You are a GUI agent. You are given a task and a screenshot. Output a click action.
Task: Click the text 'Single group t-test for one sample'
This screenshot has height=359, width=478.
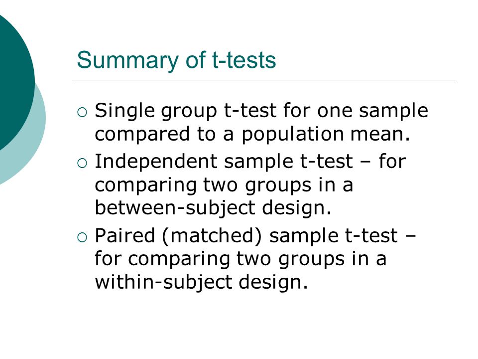click(261, 111)
